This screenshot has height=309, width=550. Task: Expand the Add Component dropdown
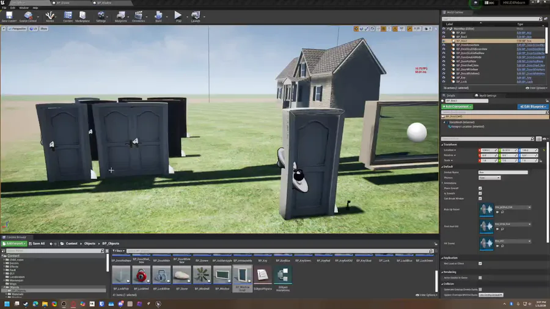click(457, 106)
